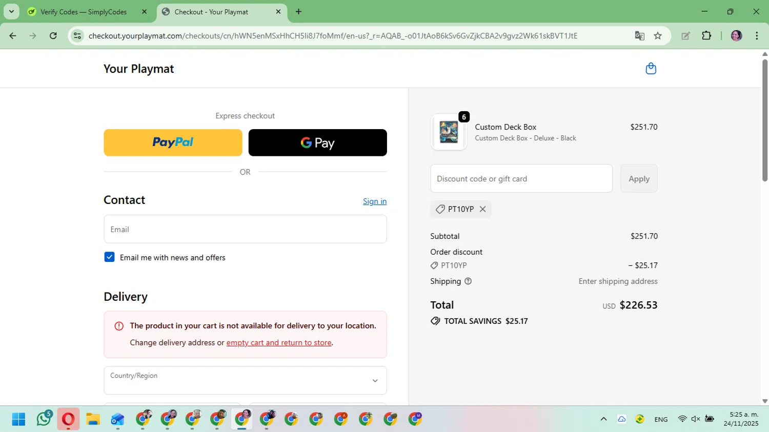Screen dimensions: 769x432
Task: Pay with PayPal express checkout
Action: pyautogui.click(x=173, y=142)
